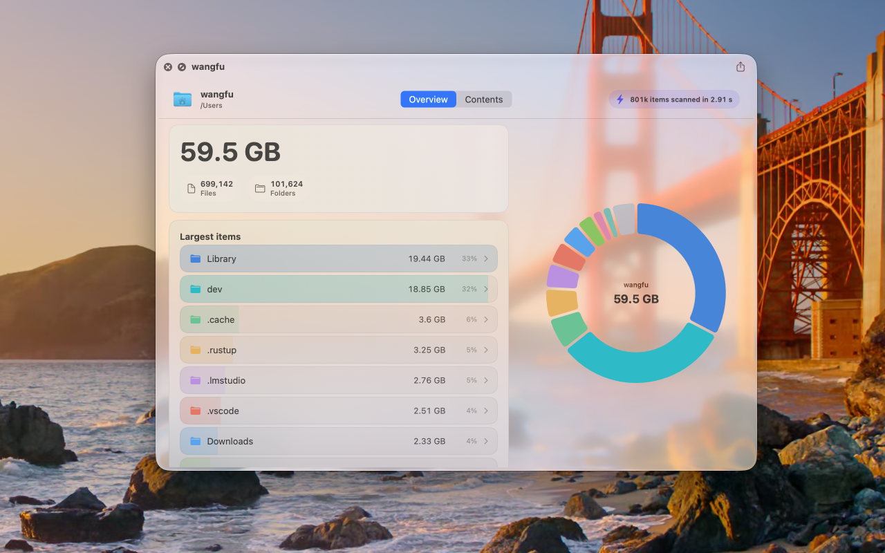The width and height of the screenshot is (885, 553).
Task: Click the .vscode row label
Action: (x=223, y=411)
